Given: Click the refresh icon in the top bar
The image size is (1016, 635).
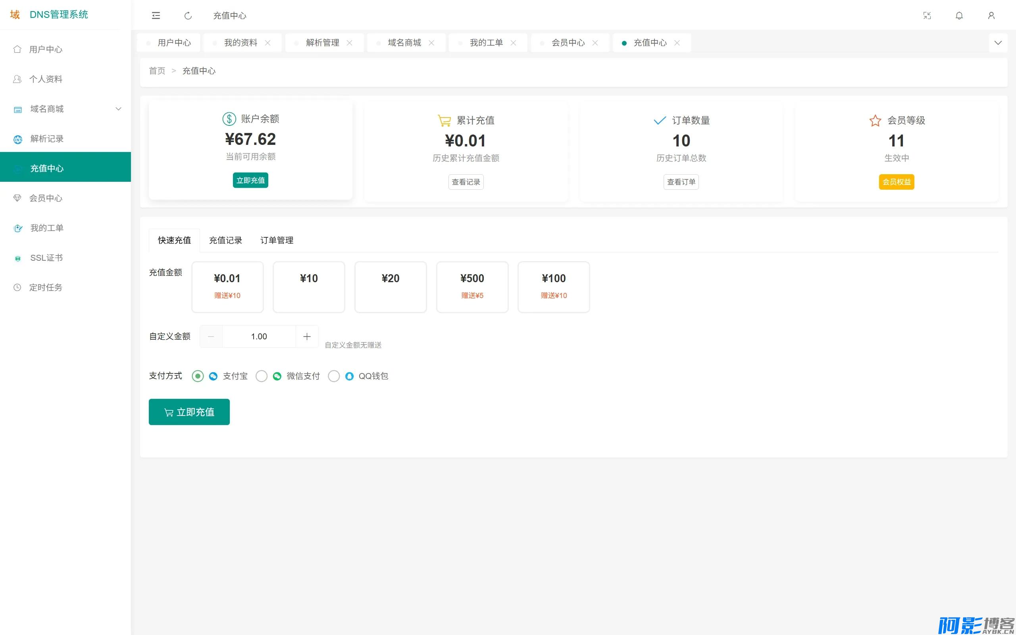Looking at the screenshot, I should (x=188, y=15).
